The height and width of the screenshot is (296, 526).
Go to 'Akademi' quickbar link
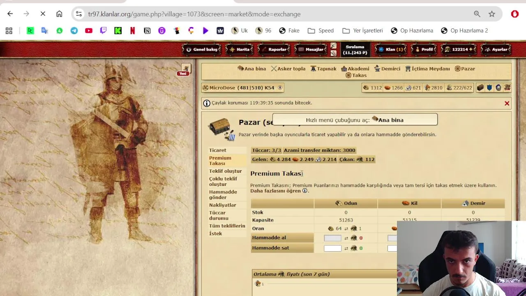coord(355,69)
